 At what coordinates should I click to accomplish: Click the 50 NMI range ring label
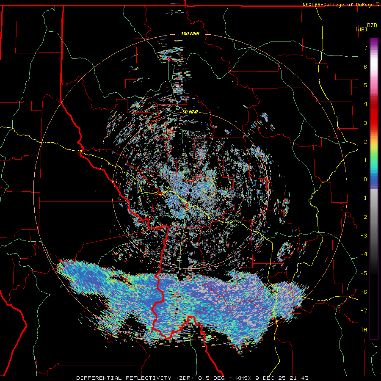pos(190,112)
